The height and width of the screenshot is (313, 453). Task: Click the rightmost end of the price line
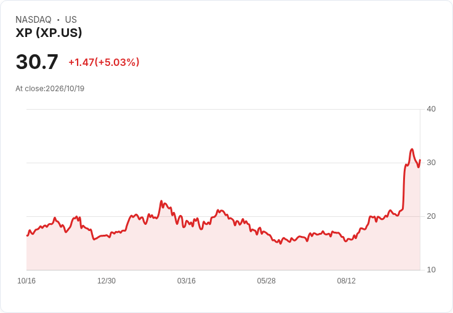pyautogui.click(x=420, y=160)
